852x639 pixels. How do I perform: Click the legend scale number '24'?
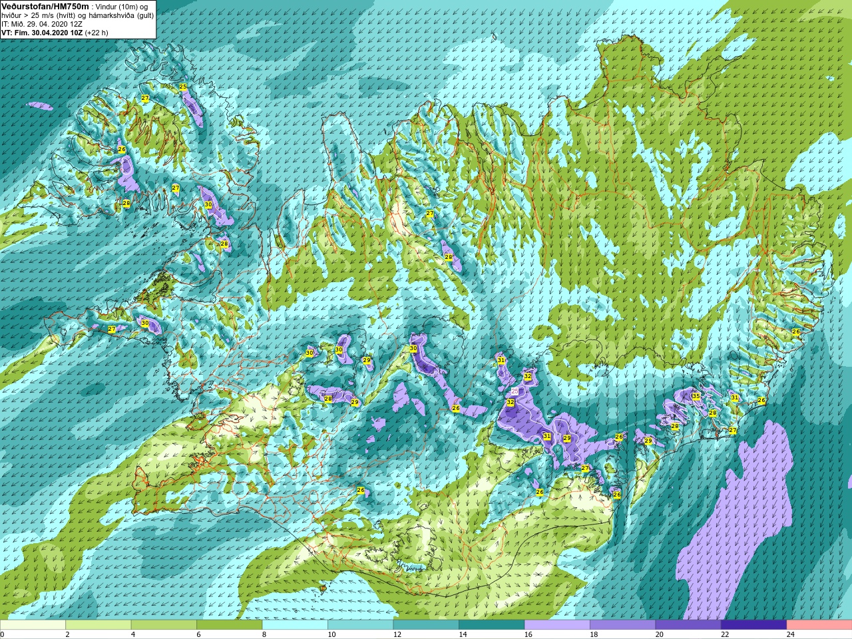pos(791,634)
